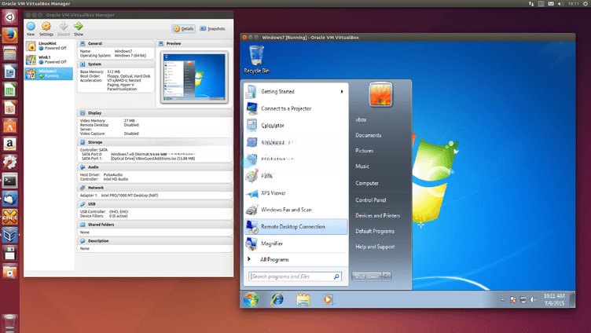Toggle the Details view button

(184, 28)
